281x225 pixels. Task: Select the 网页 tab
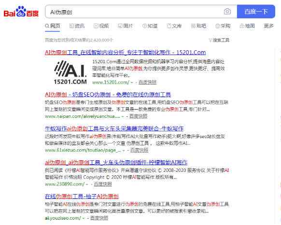[x=52, y=26]
